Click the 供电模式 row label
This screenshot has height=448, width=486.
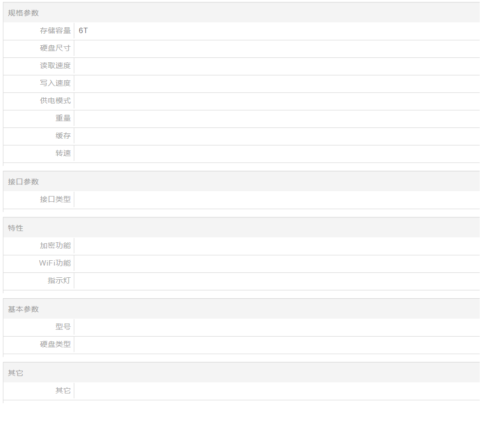[55, 101]
